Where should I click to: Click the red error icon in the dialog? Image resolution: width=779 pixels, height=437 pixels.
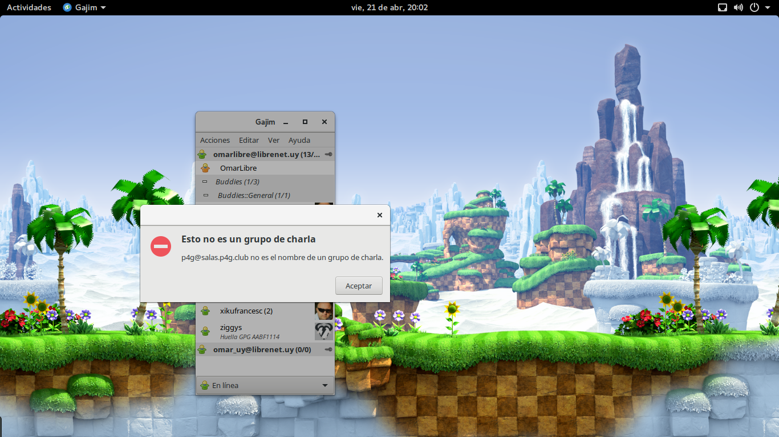pyautogui.click(x=161, y=246)
